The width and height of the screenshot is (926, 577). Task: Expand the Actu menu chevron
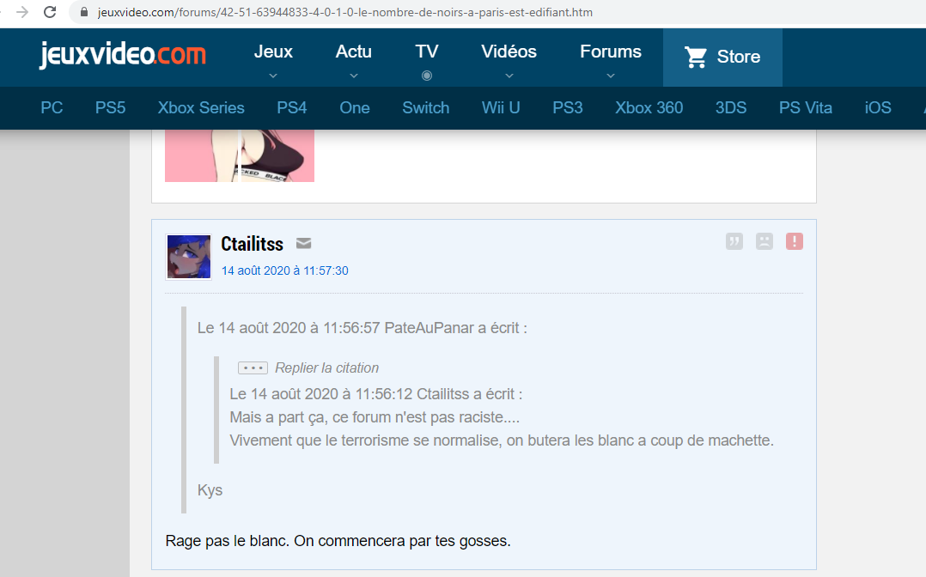click(354, 76)
